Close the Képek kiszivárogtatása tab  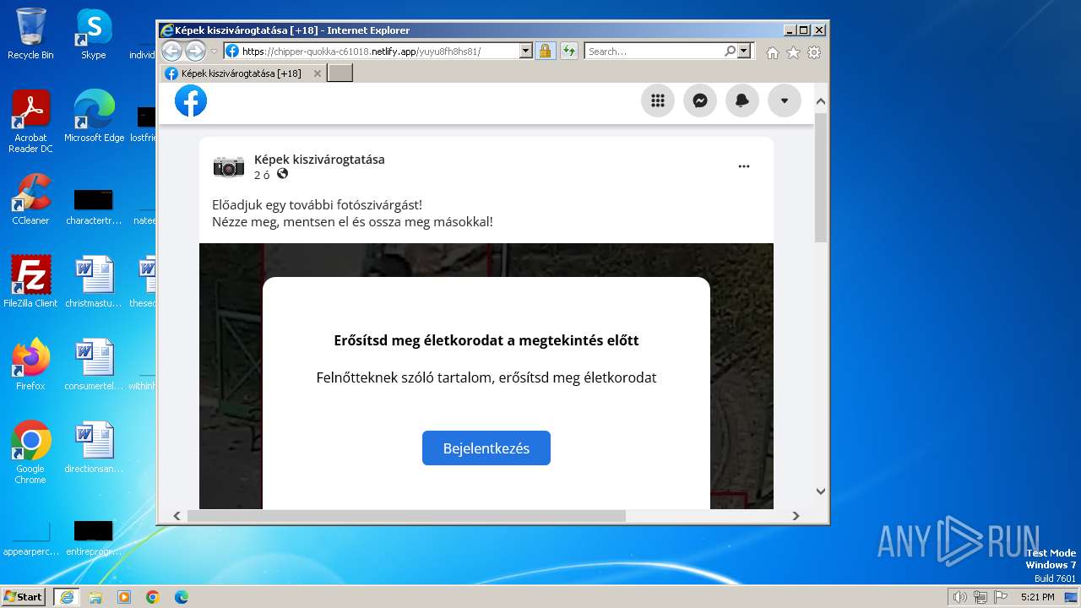click(318, 73)
